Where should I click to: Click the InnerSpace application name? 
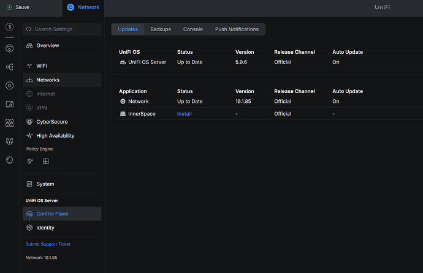coord(142,114)
